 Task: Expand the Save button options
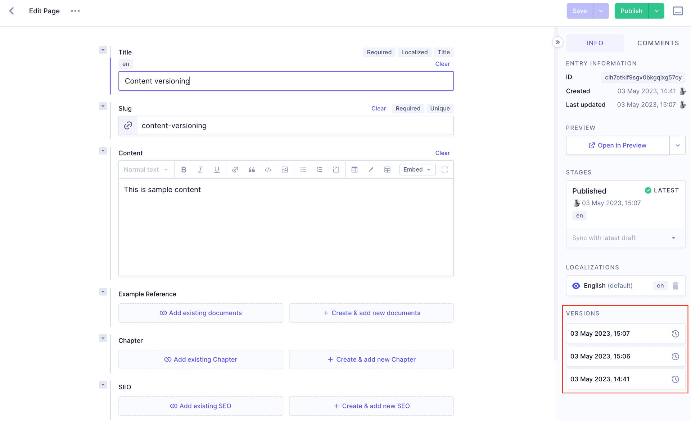point(601,11)
